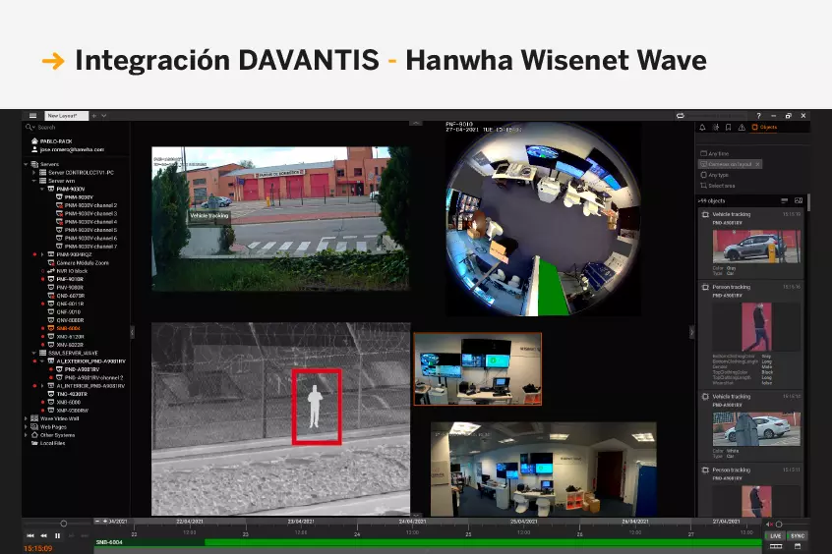
Task: Select the office showroom camera tile
Action: tap(543, 470)
